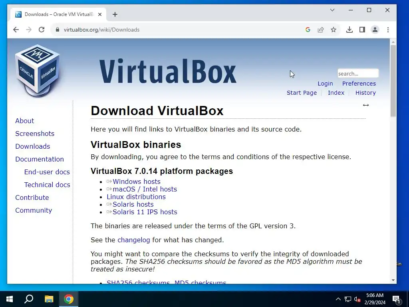
Task: Share this page using the share icon
Action: pyautogui.click(x=321, y=30)
